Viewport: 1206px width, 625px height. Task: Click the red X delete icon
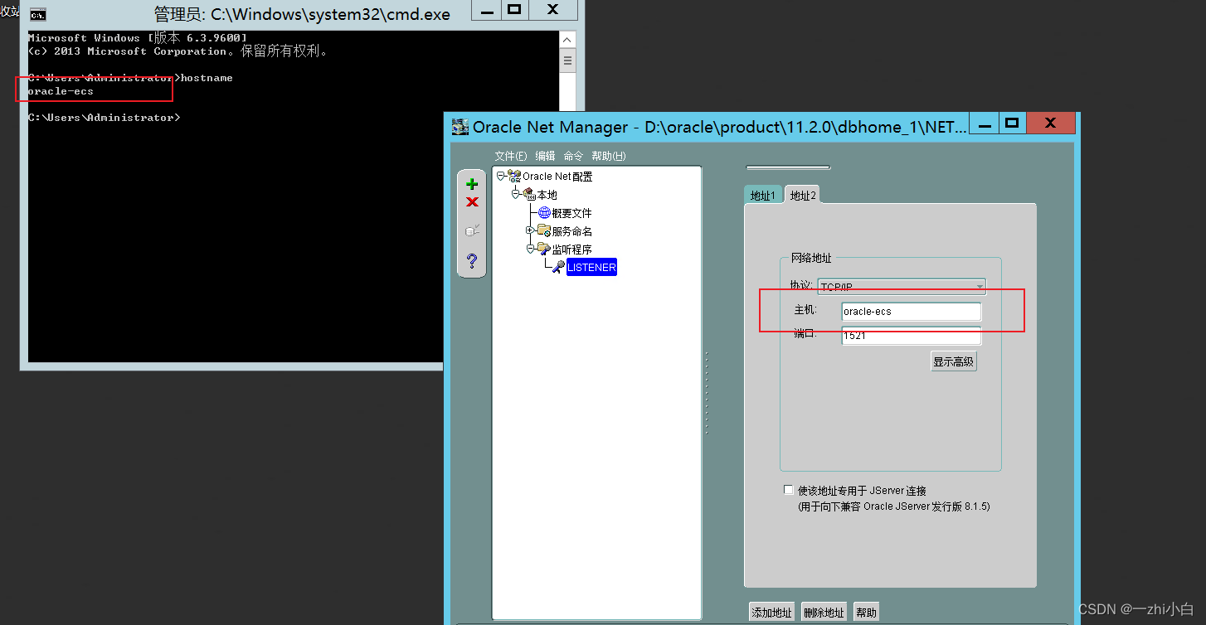[472, 202]
